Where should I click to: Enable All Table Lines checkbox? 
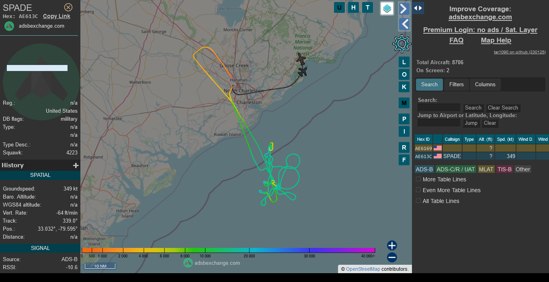coord(418,201)
